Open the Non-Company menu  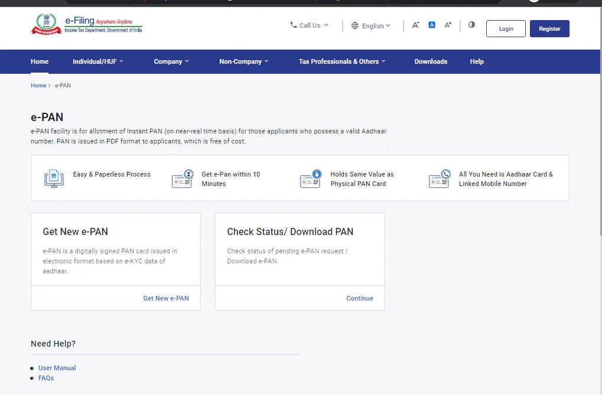pyautogui.click(x=244, y=61)
